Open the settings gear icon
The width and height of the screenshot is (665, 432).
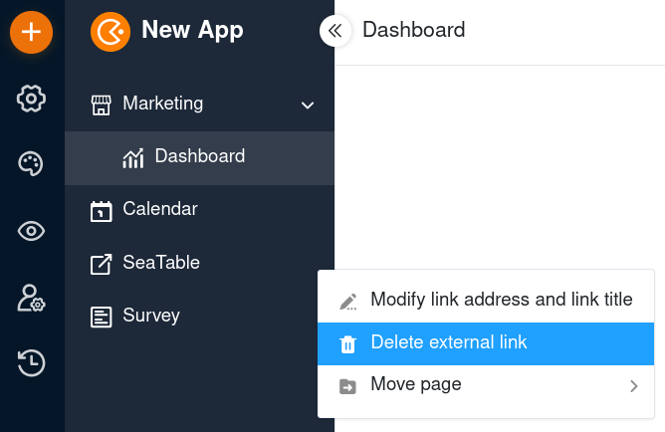point(32,99)
